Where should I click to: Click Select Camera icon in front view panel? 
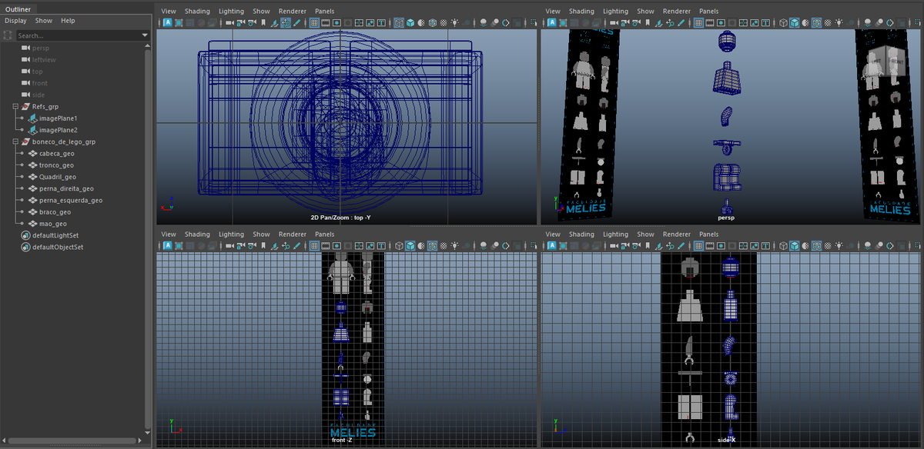229,246
